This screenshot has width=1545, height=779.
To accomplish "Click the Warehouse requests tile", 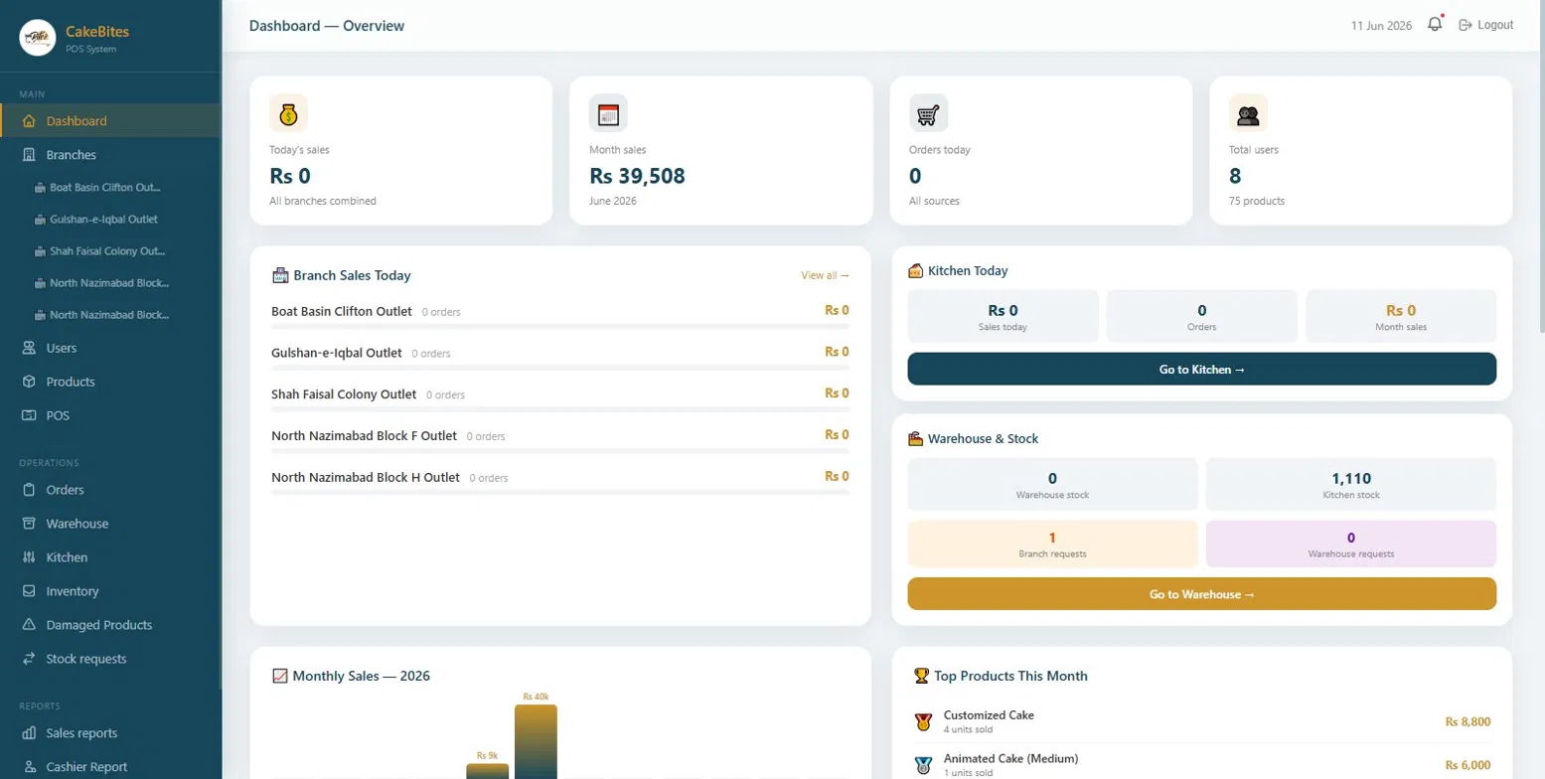I will pyautogui.click(x=1351, y=544).
